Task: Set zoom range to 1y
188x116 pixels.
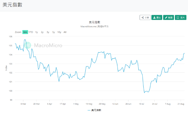Action: coord(37,32)
